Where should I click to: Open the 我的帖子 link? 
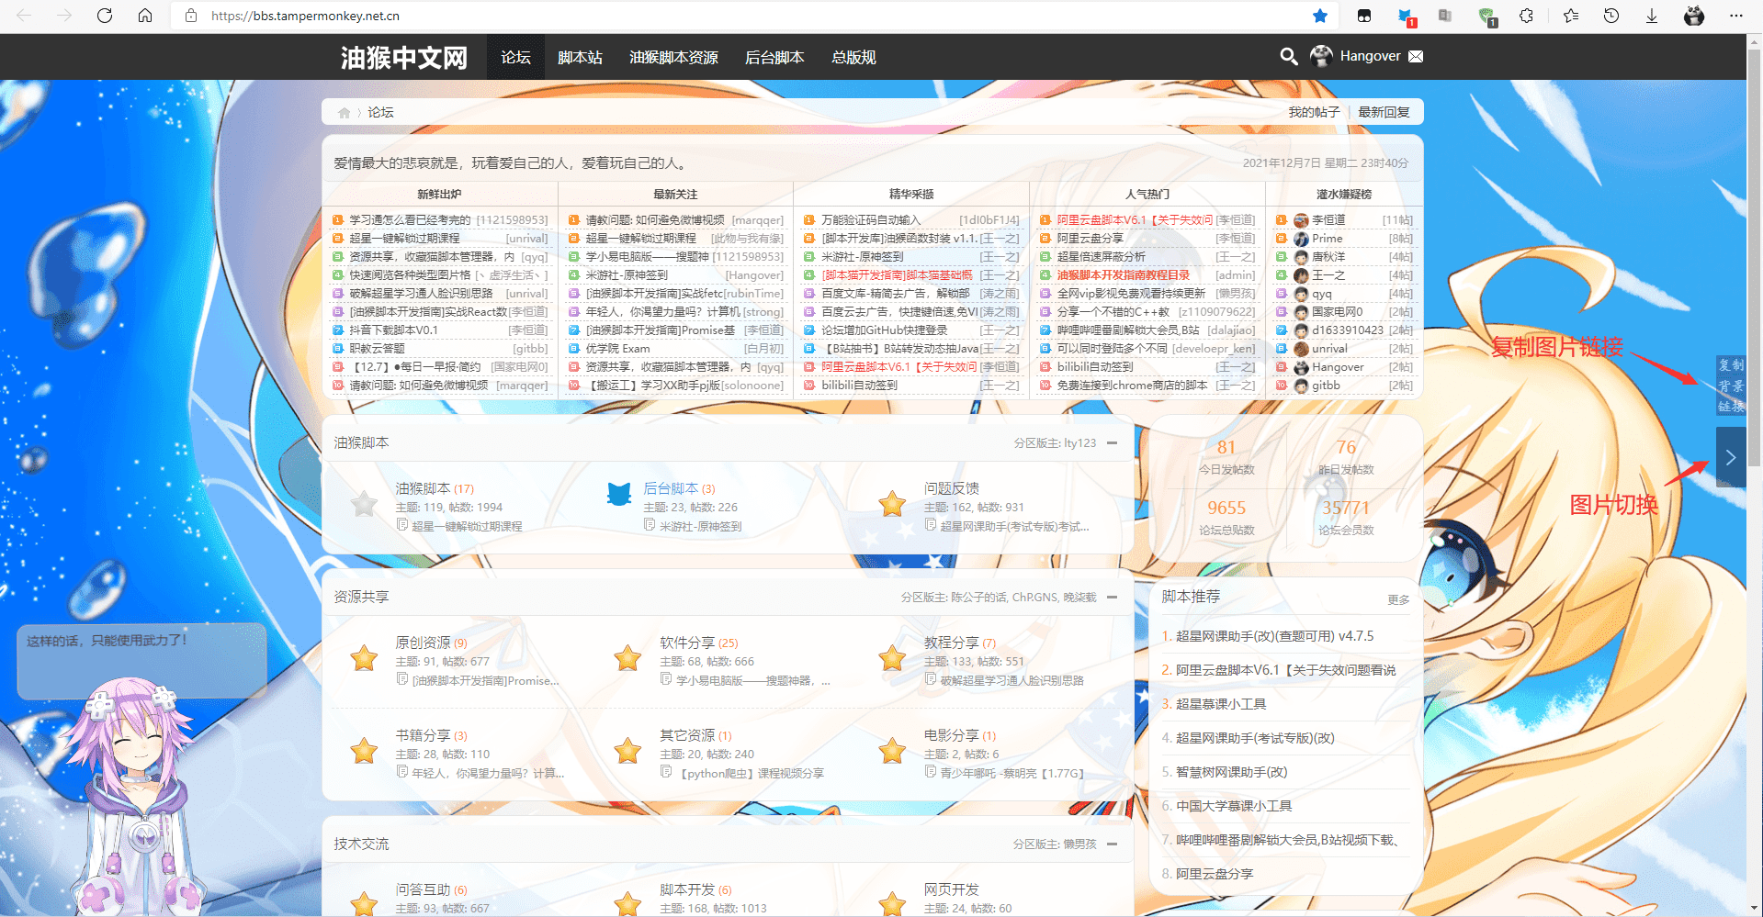coord(1314,112)
